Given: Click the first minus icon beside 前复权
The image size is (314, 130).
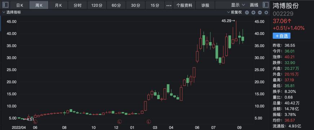Looking at the screenshot, I should tap(247, 13).
